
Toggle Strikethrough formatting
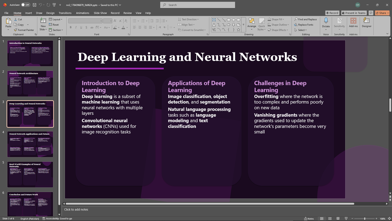[92, 27]
